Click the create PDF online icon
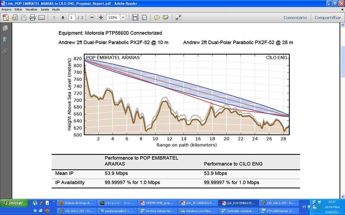The width and height of the screenshot is (345, 215). [6, 18]
